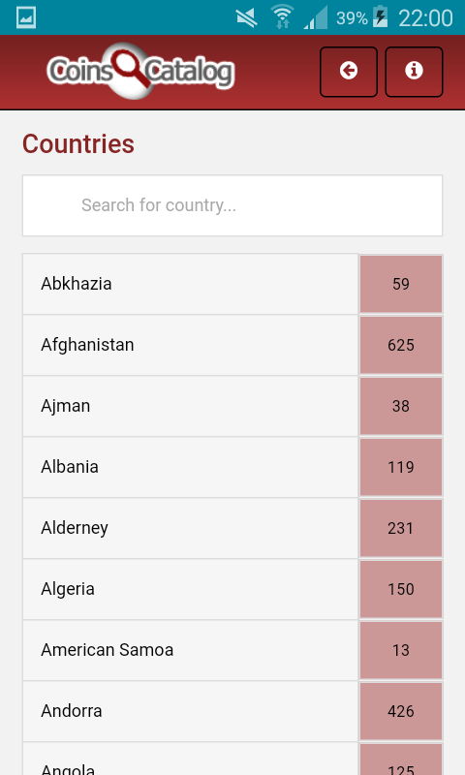Tap the battery charging icon
The height and width of the screenshot is (775, 465).
tap(380, 17)
